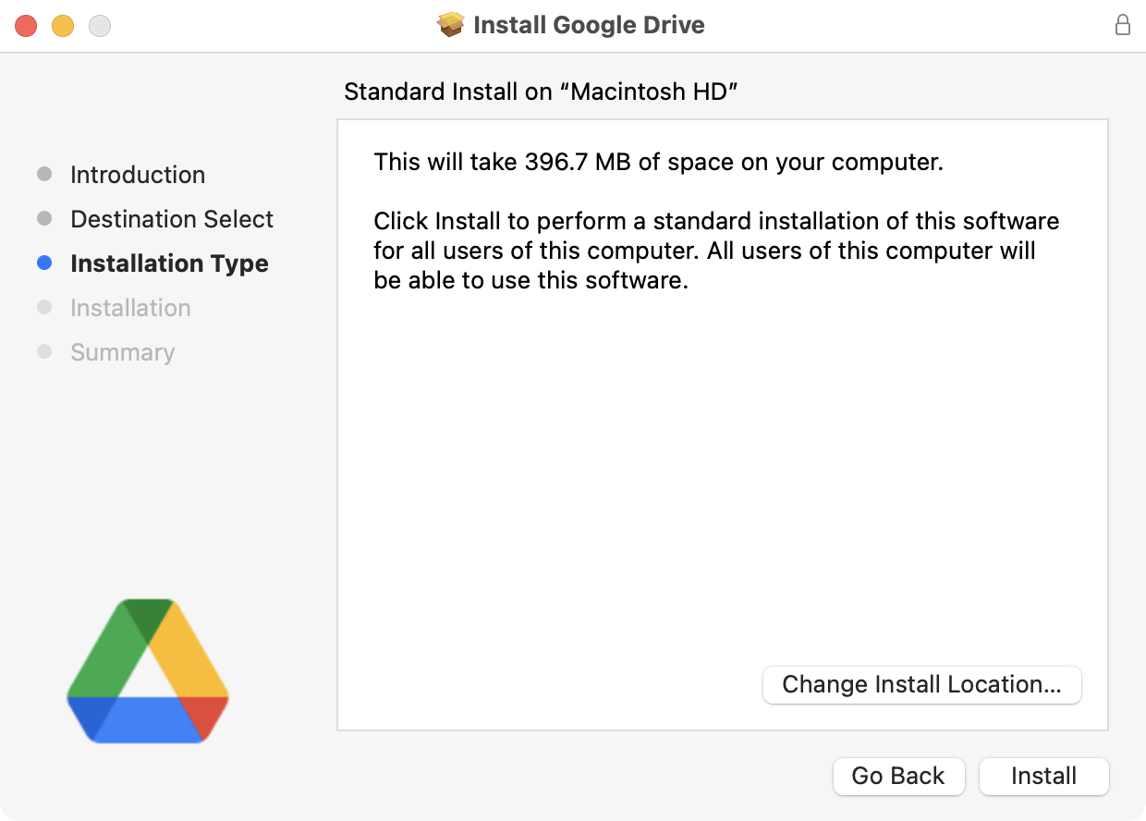Open Change Install Location dialog

[x=921, y=684]
